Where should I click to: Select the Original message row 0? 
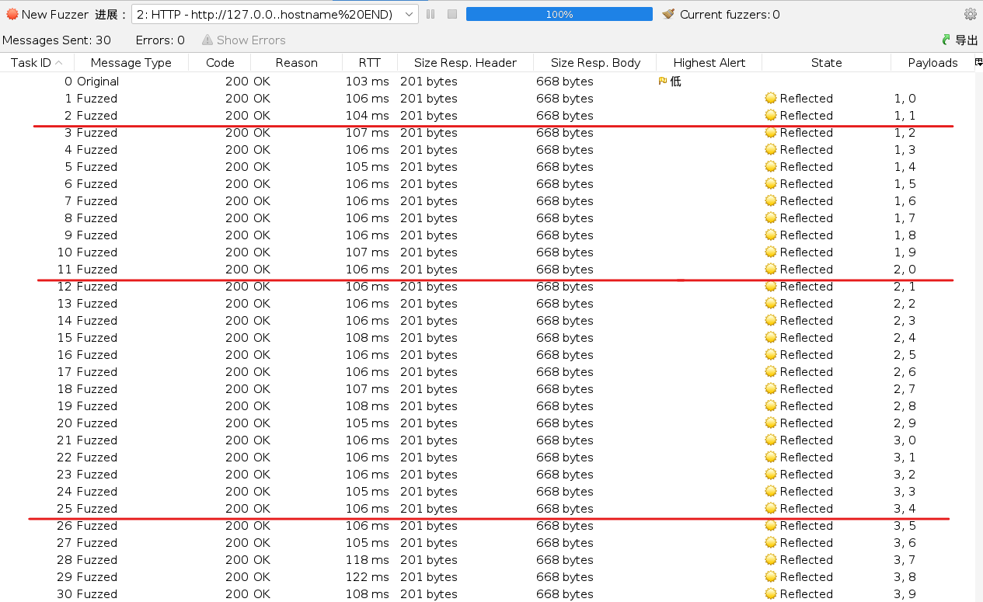click(x=486, y=81)
